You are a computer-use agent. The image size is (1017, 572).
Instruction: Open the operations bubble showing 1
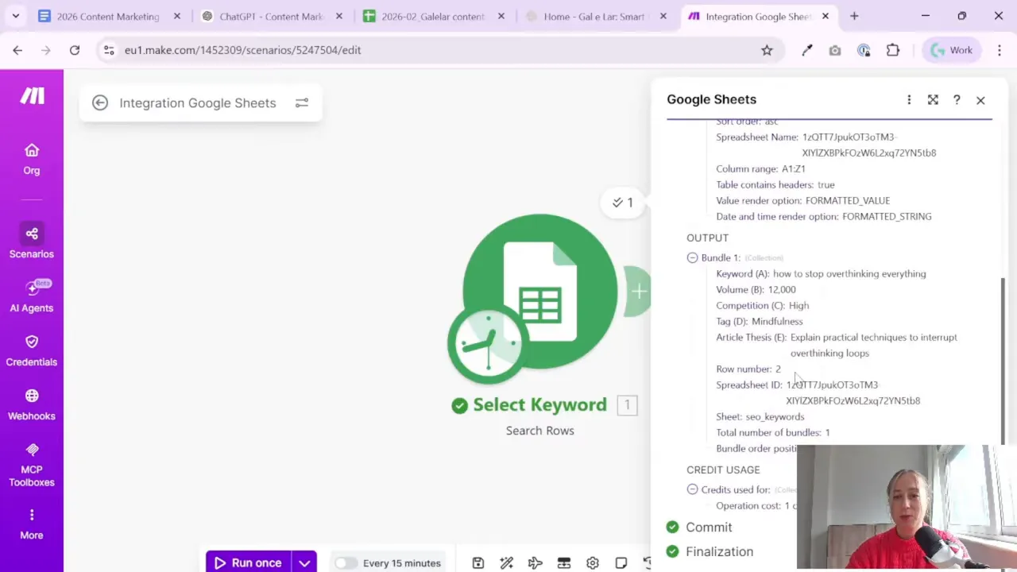tap(624, 203)
